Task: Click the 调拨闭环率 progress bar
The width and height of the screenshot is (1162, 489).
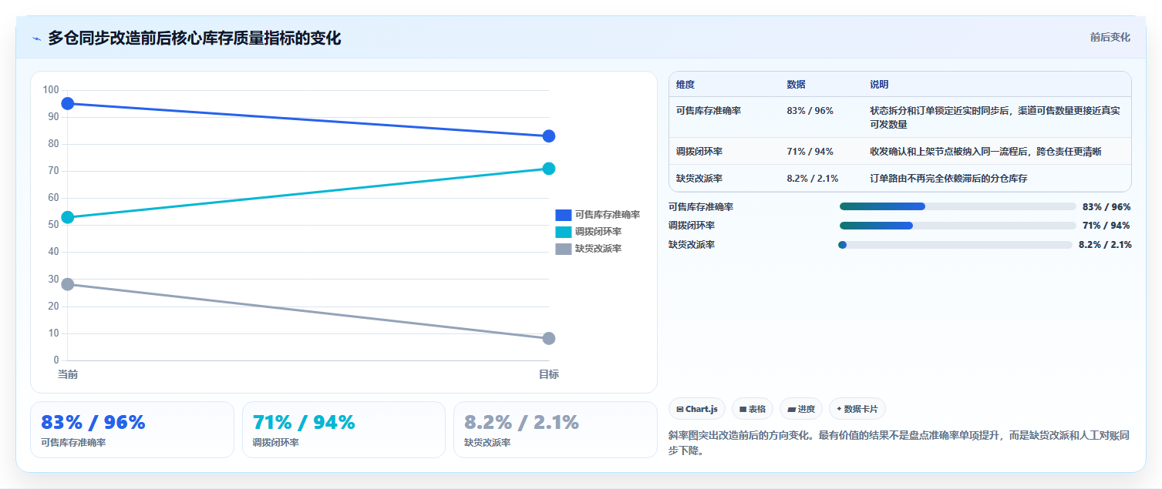Action: (958, 226)
